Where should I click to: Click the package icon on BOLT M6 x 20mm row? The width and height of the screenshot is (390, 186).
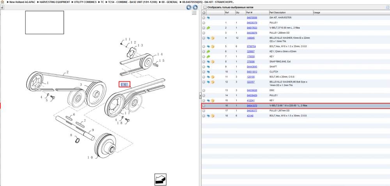[213, 77]
